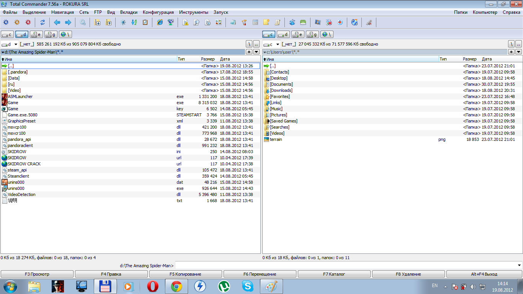Screen dimensions: 523x294
Task: Open the Справка menu
Action: [512, 12]
